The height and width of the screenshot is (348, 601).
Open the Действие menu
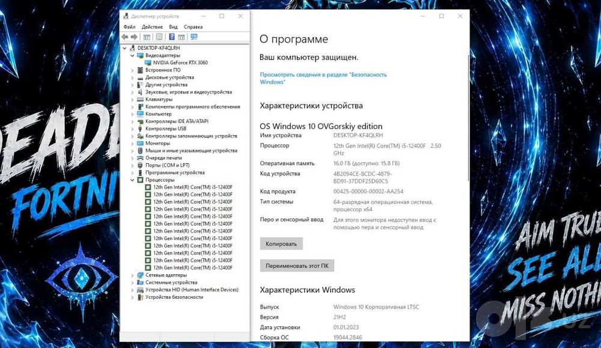coord(152,27)
